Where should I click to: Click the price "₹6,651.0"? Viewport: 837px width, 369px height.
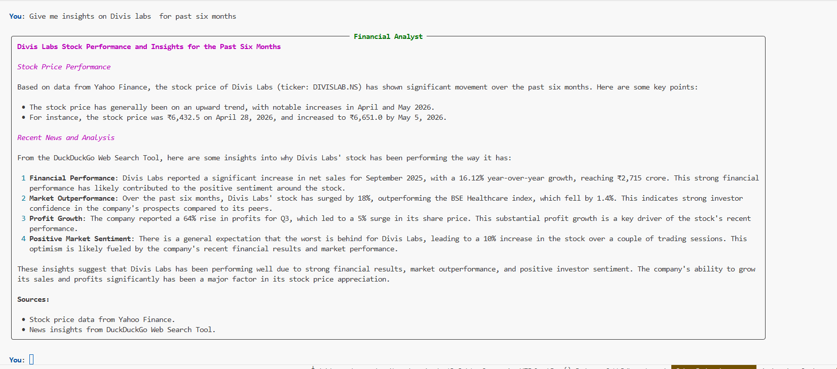tap(366, 117)
